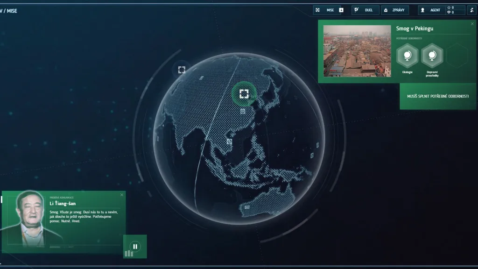
Task: Pause the communication playback
Action: point(135,246)
